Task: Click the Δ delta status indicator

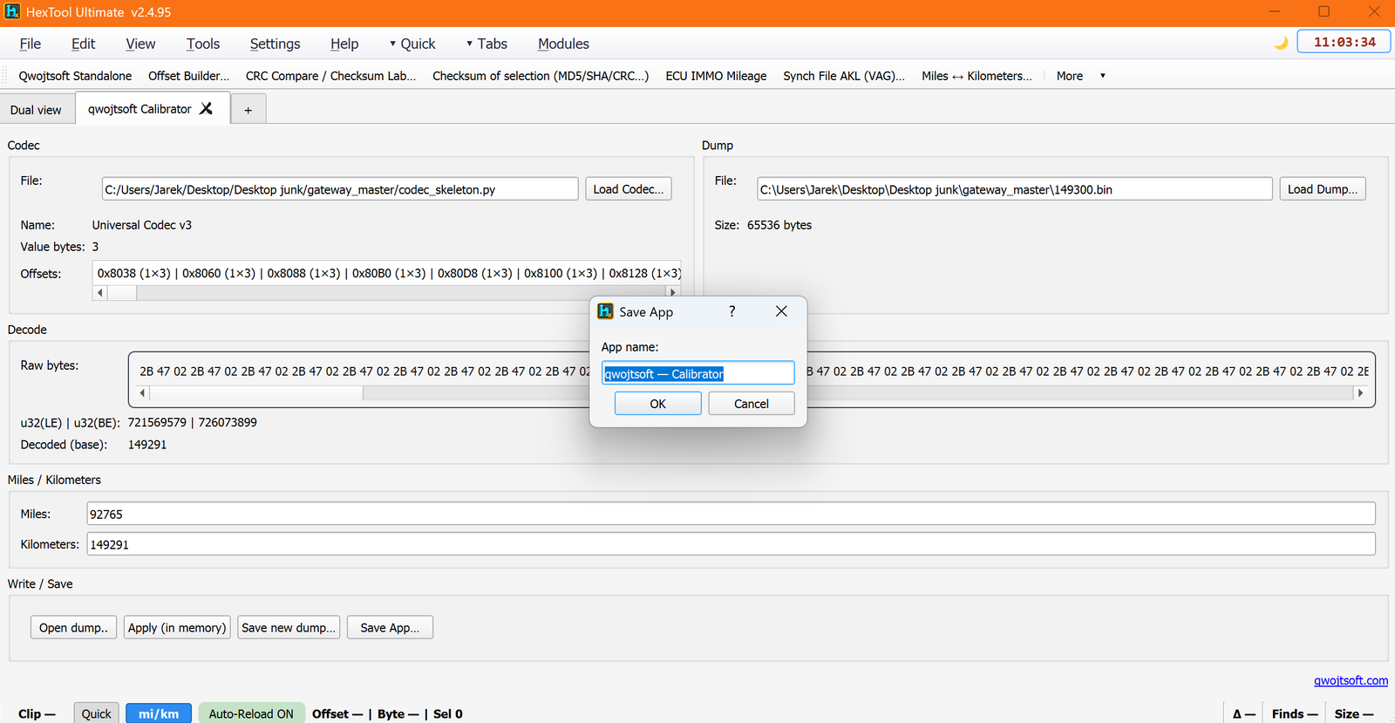Action: tap(1244, 713)
